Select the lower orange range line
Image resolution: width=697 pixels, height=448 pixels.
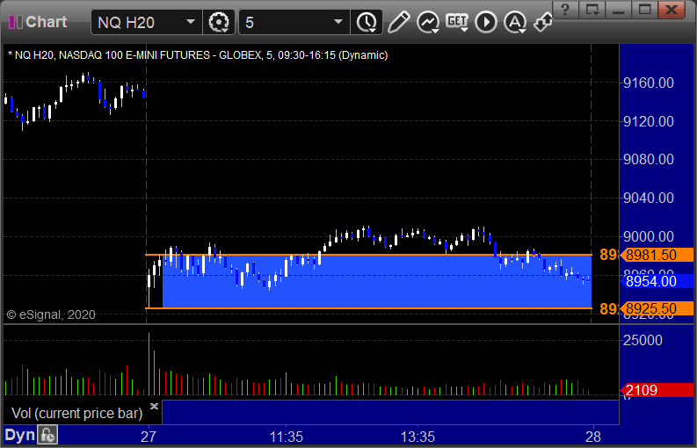pyautogui.click(x=368, y=308)
